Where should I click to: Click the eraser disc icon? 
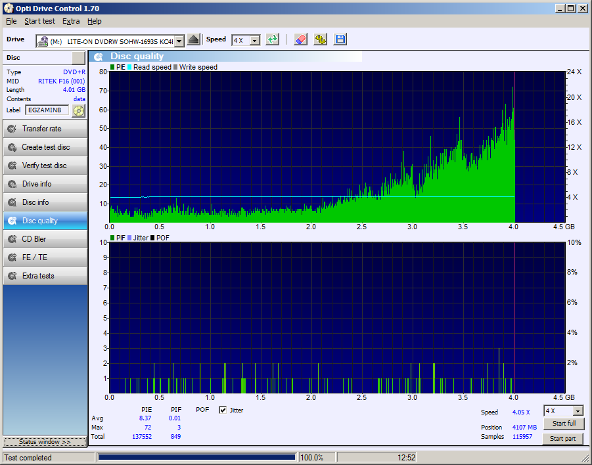(x=300, y=39)
